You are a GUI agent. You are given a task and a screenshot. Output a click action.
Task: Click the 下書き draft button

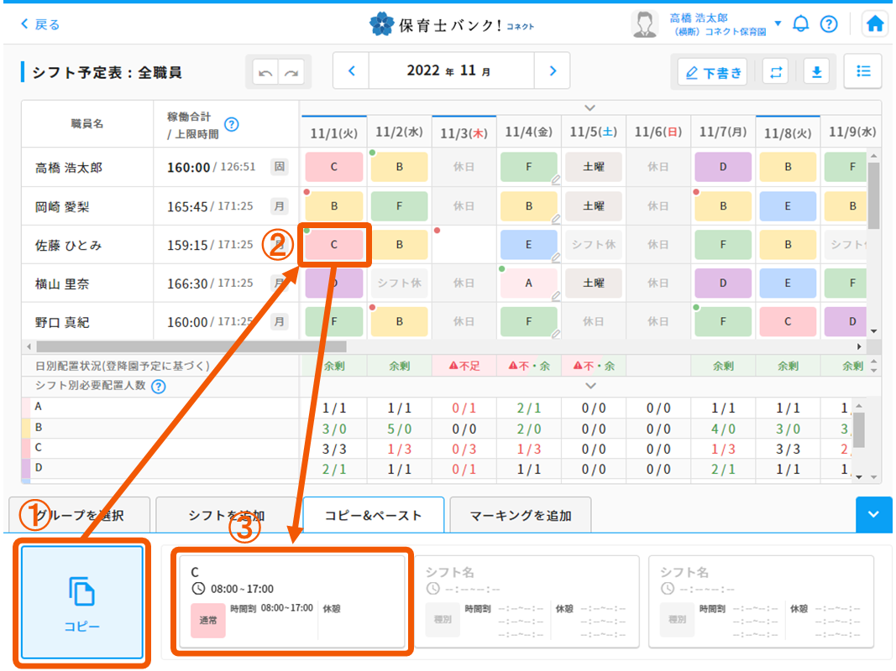pyautogui.click(x=713, y=73)
